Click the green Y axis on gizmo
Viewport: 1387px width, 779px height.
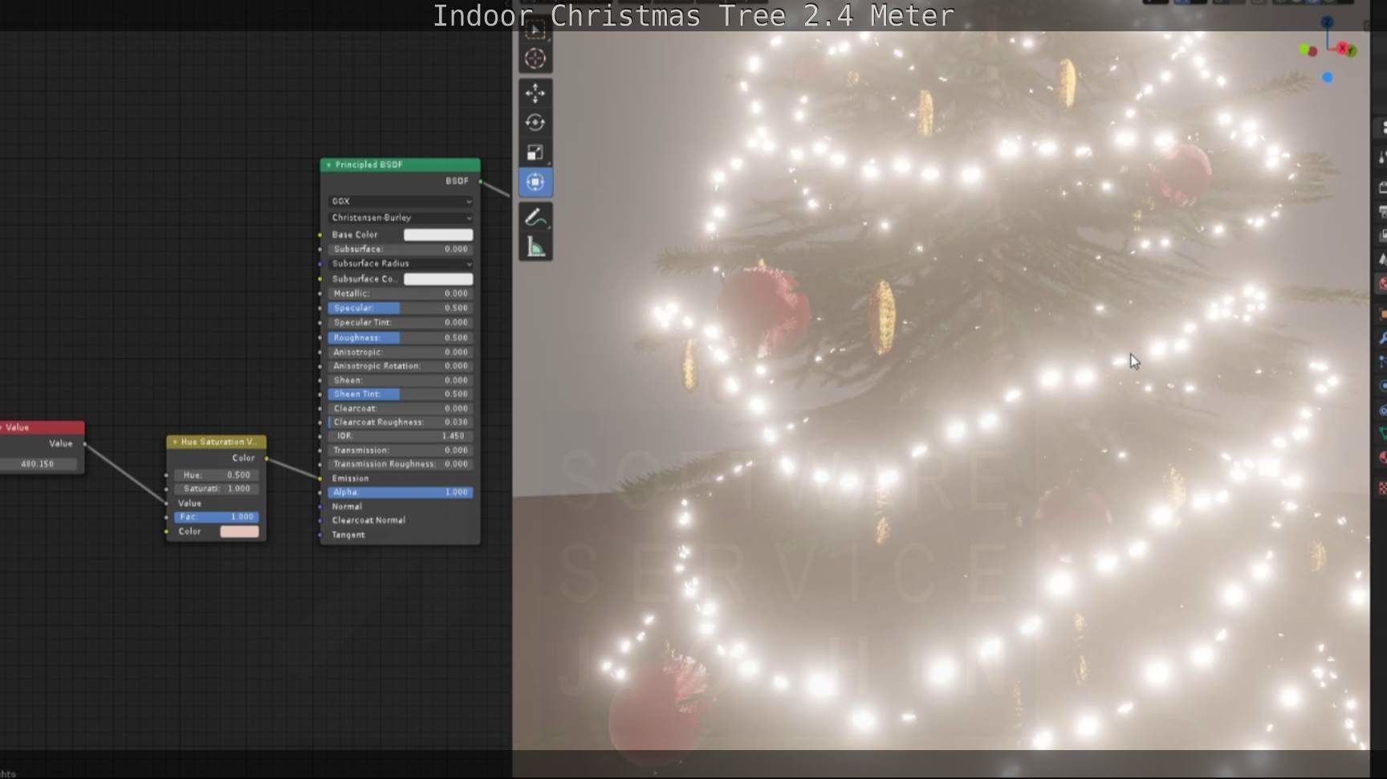tap(1352, 51)
